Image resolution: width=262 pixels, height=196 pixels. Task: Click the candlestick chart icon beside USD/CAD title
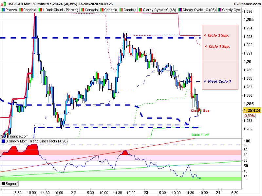pos(4,4)
